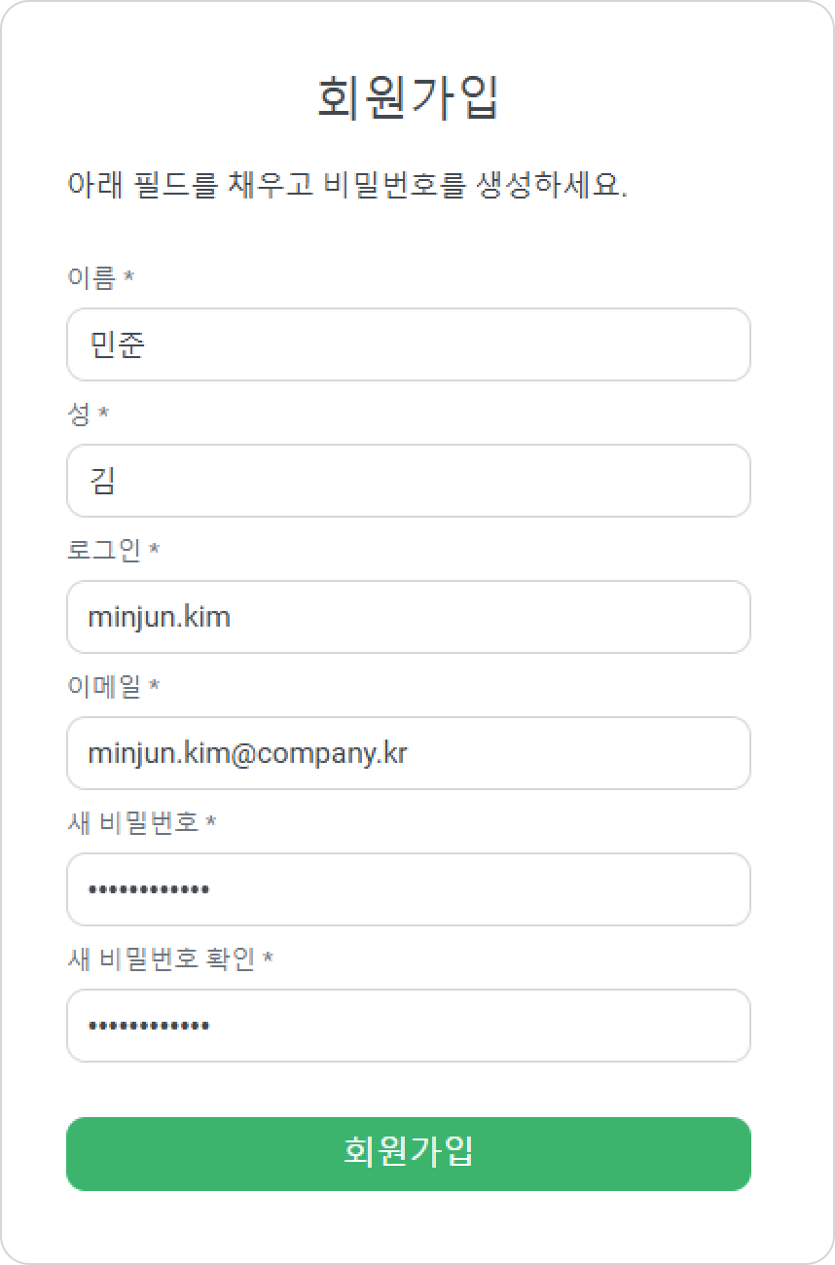
Task: Click the instruction text about filling fields
Action: tap(347, 184)
